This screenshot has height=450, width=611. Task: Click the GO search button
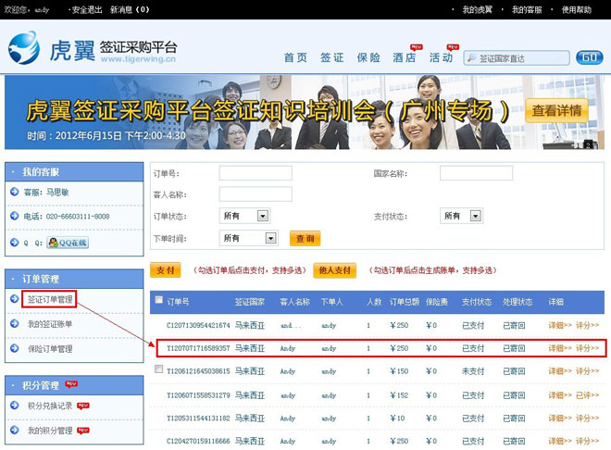590,57
